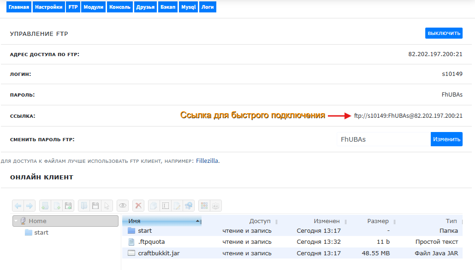
Task: Click the craftbukkit.jar file icon
Action: pos(131,253)
